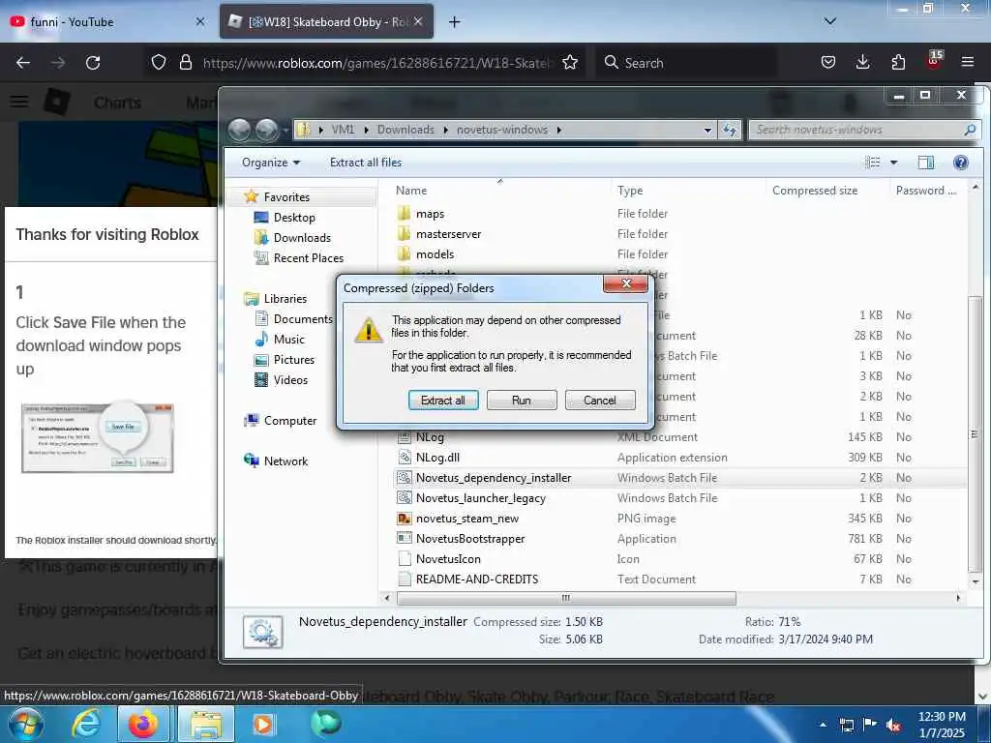
Task: Select NovetusBootstrapper application icon
Action: pos(405,538)
